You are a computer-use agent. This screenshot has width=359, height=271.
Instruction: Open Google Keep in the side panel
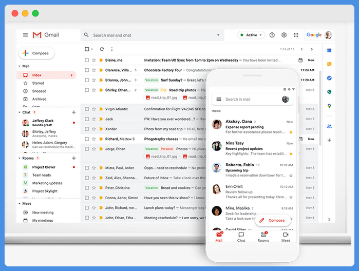click(329, 64)
